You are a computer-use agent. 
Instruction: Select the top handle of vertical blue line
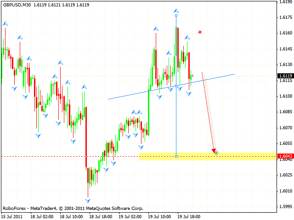(176, 15)
